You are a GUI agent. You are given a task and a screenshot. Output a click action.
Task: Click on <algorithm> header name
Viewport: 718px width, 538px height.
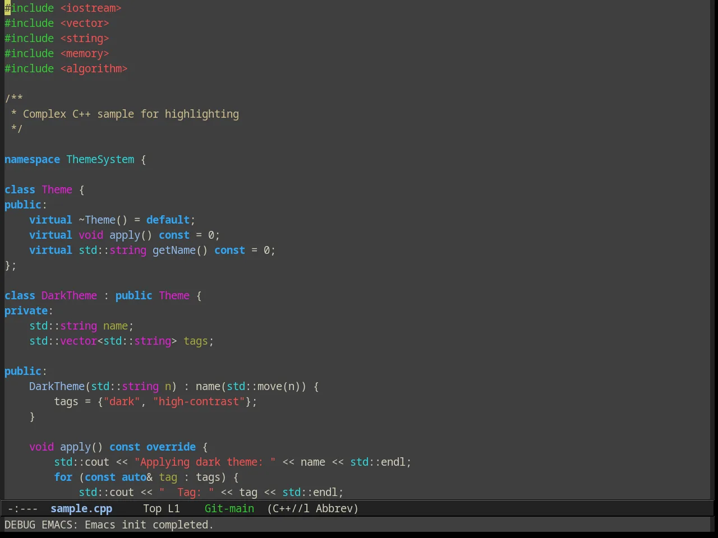pyautogui.click(x=94, y=68)
